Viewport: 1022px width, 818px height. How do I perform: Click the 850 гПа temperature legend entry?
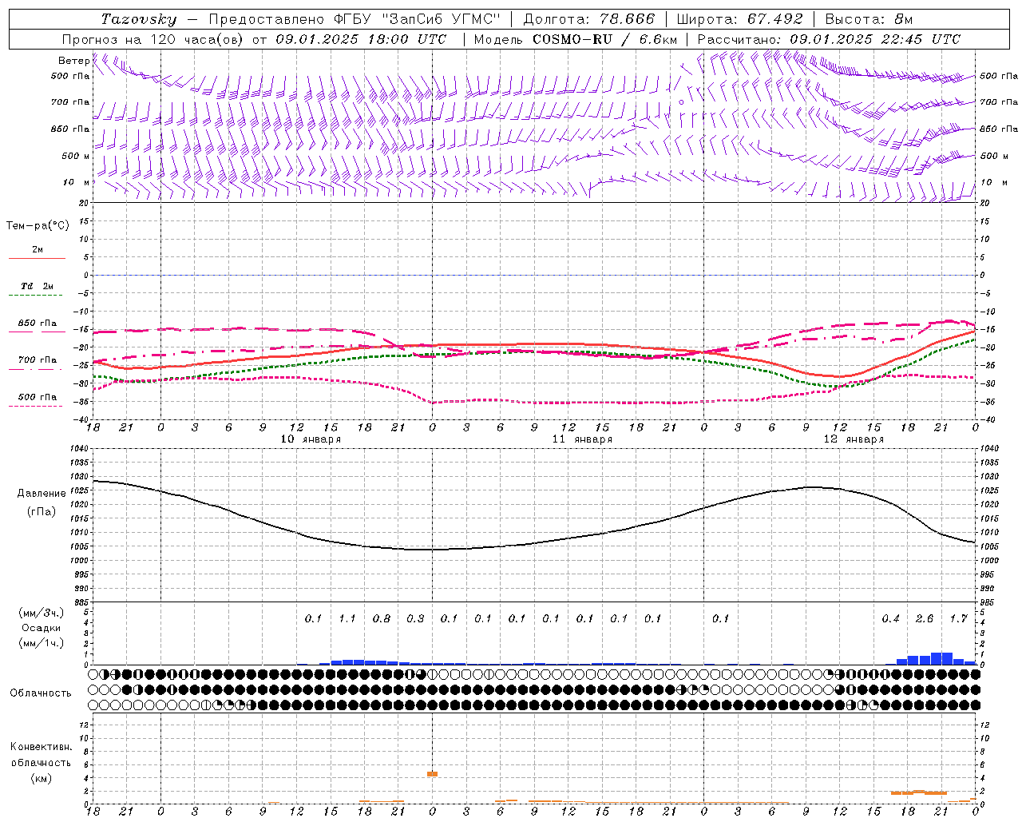[x=38, y=324]
